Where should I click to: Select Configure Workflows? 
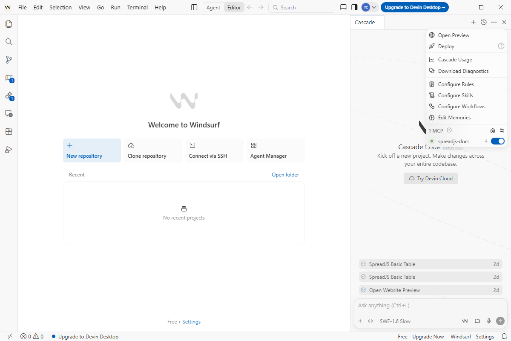pos(466,107)
